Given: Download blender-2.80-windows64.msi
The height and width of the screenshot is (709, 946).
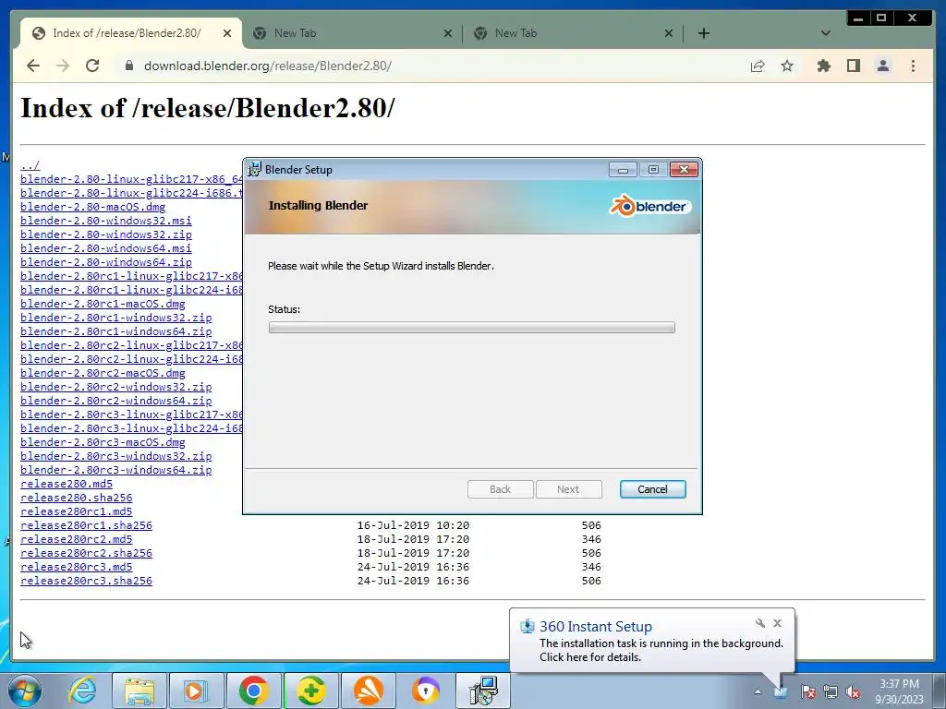Looking at the screenshot, I should click(106, 248).
